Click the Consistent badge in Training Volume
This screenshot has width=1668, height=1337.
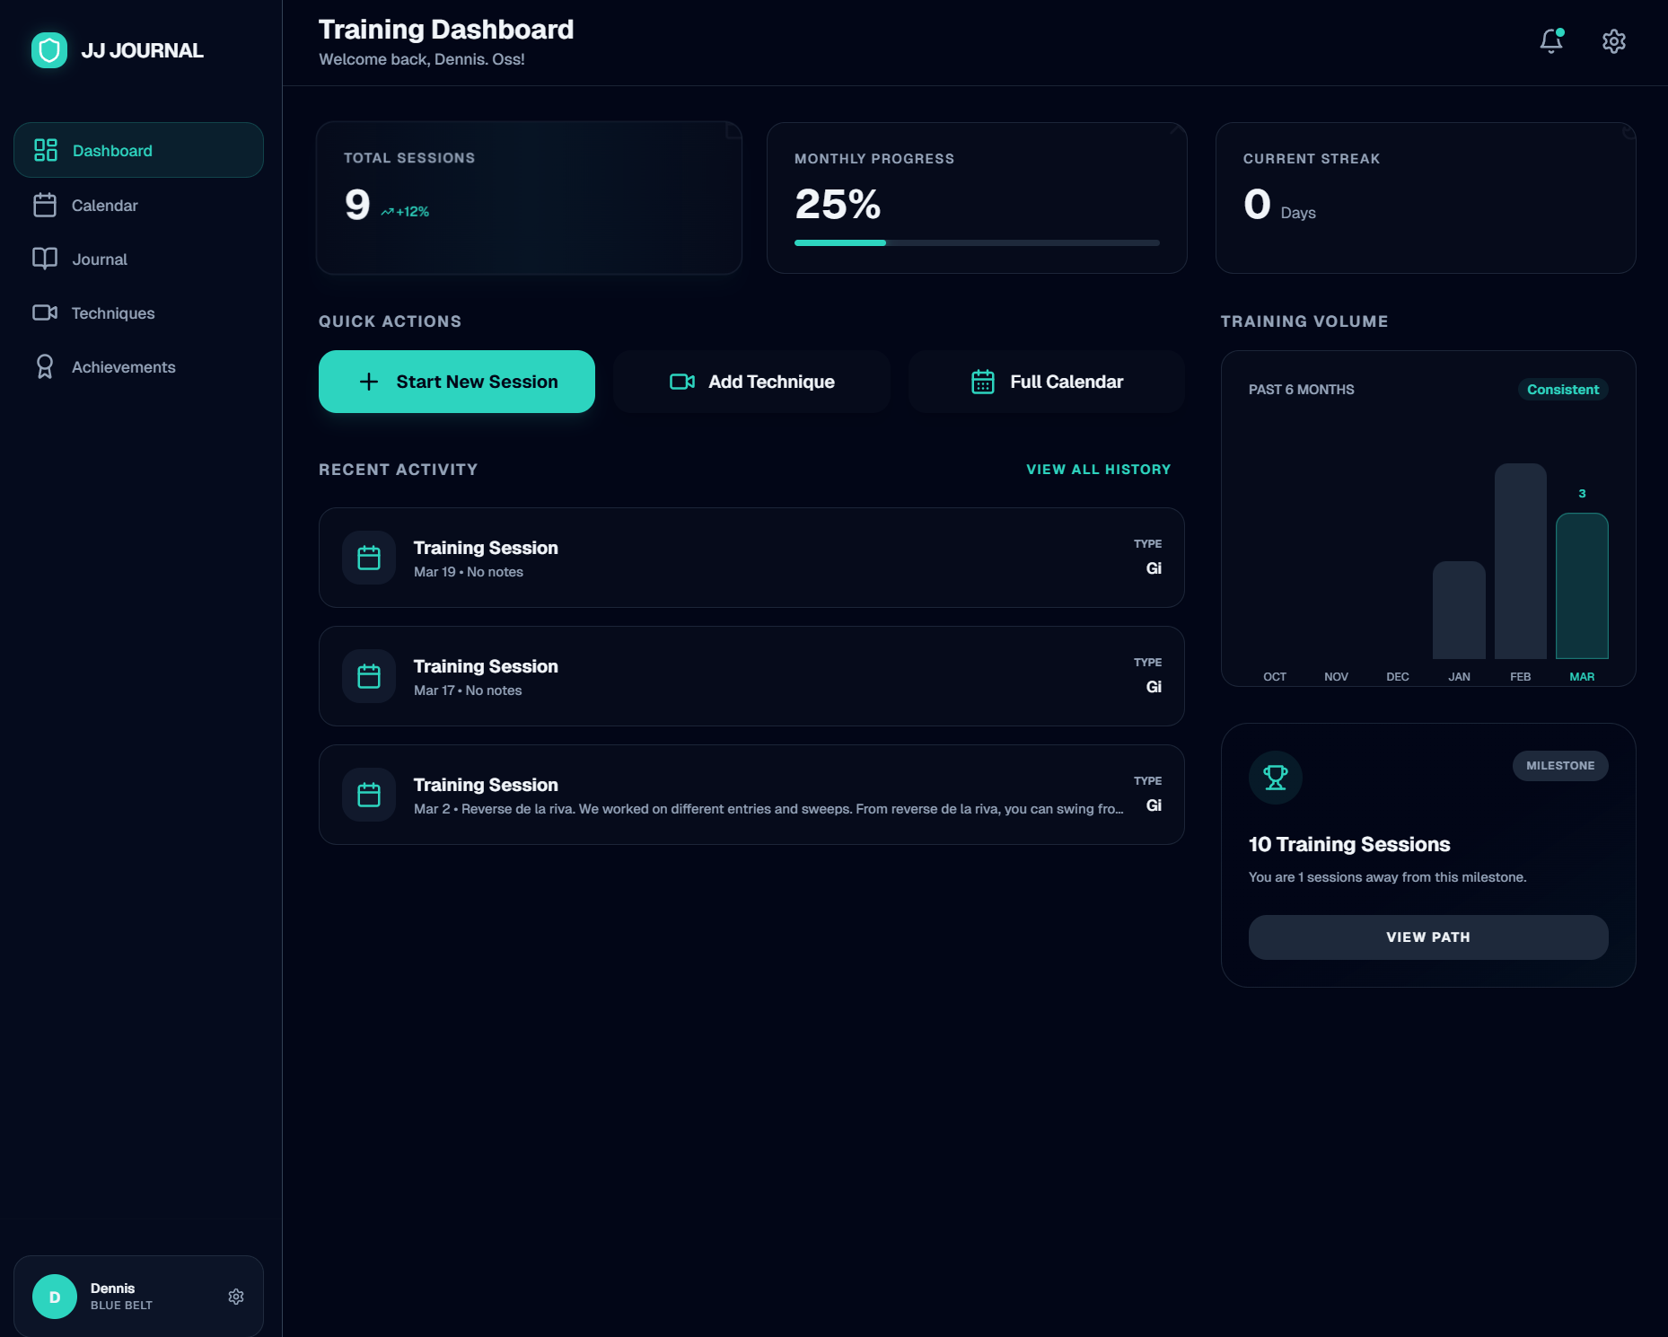tap(1562, 389)
